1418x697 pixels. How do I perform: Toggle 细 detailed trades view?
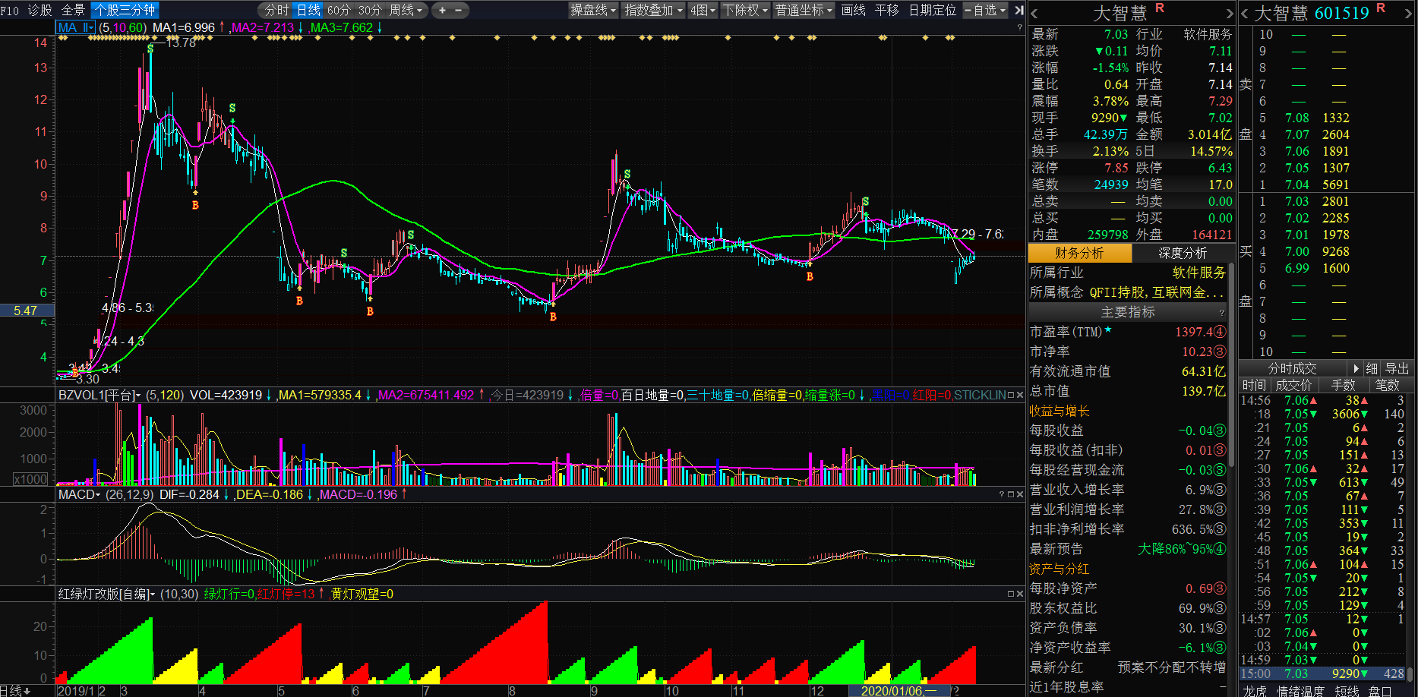pos(1372,368)
